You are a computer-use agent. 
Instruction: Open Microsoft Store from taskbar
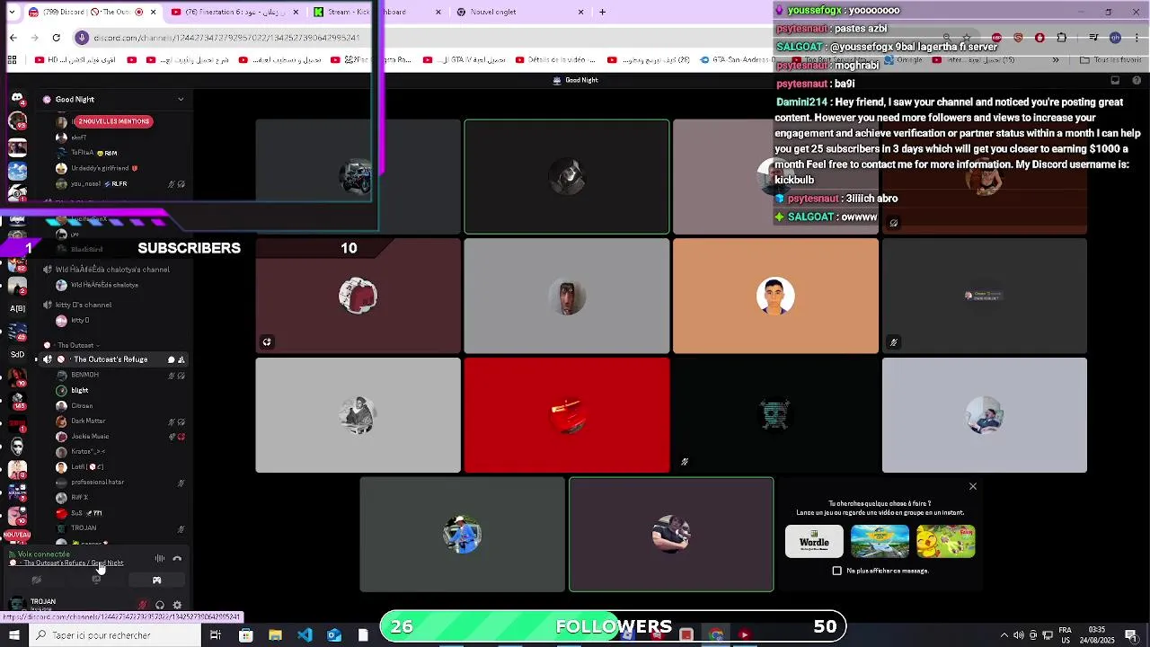(245, 635)
